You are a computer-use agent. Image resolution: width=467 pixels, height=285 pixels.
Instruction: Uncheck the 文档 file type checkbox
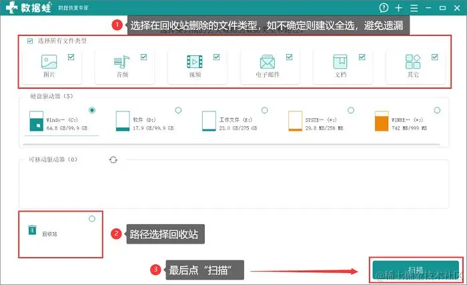pyautogui.click(x=362, y=57)
